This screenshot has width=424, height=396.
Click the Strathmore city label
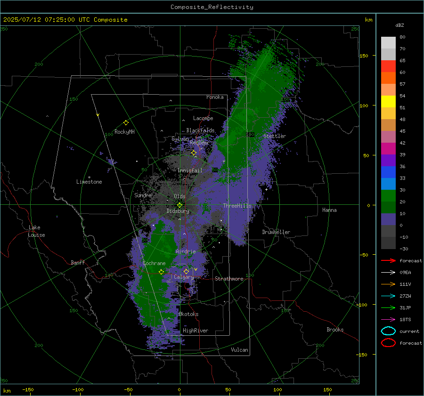229,279
